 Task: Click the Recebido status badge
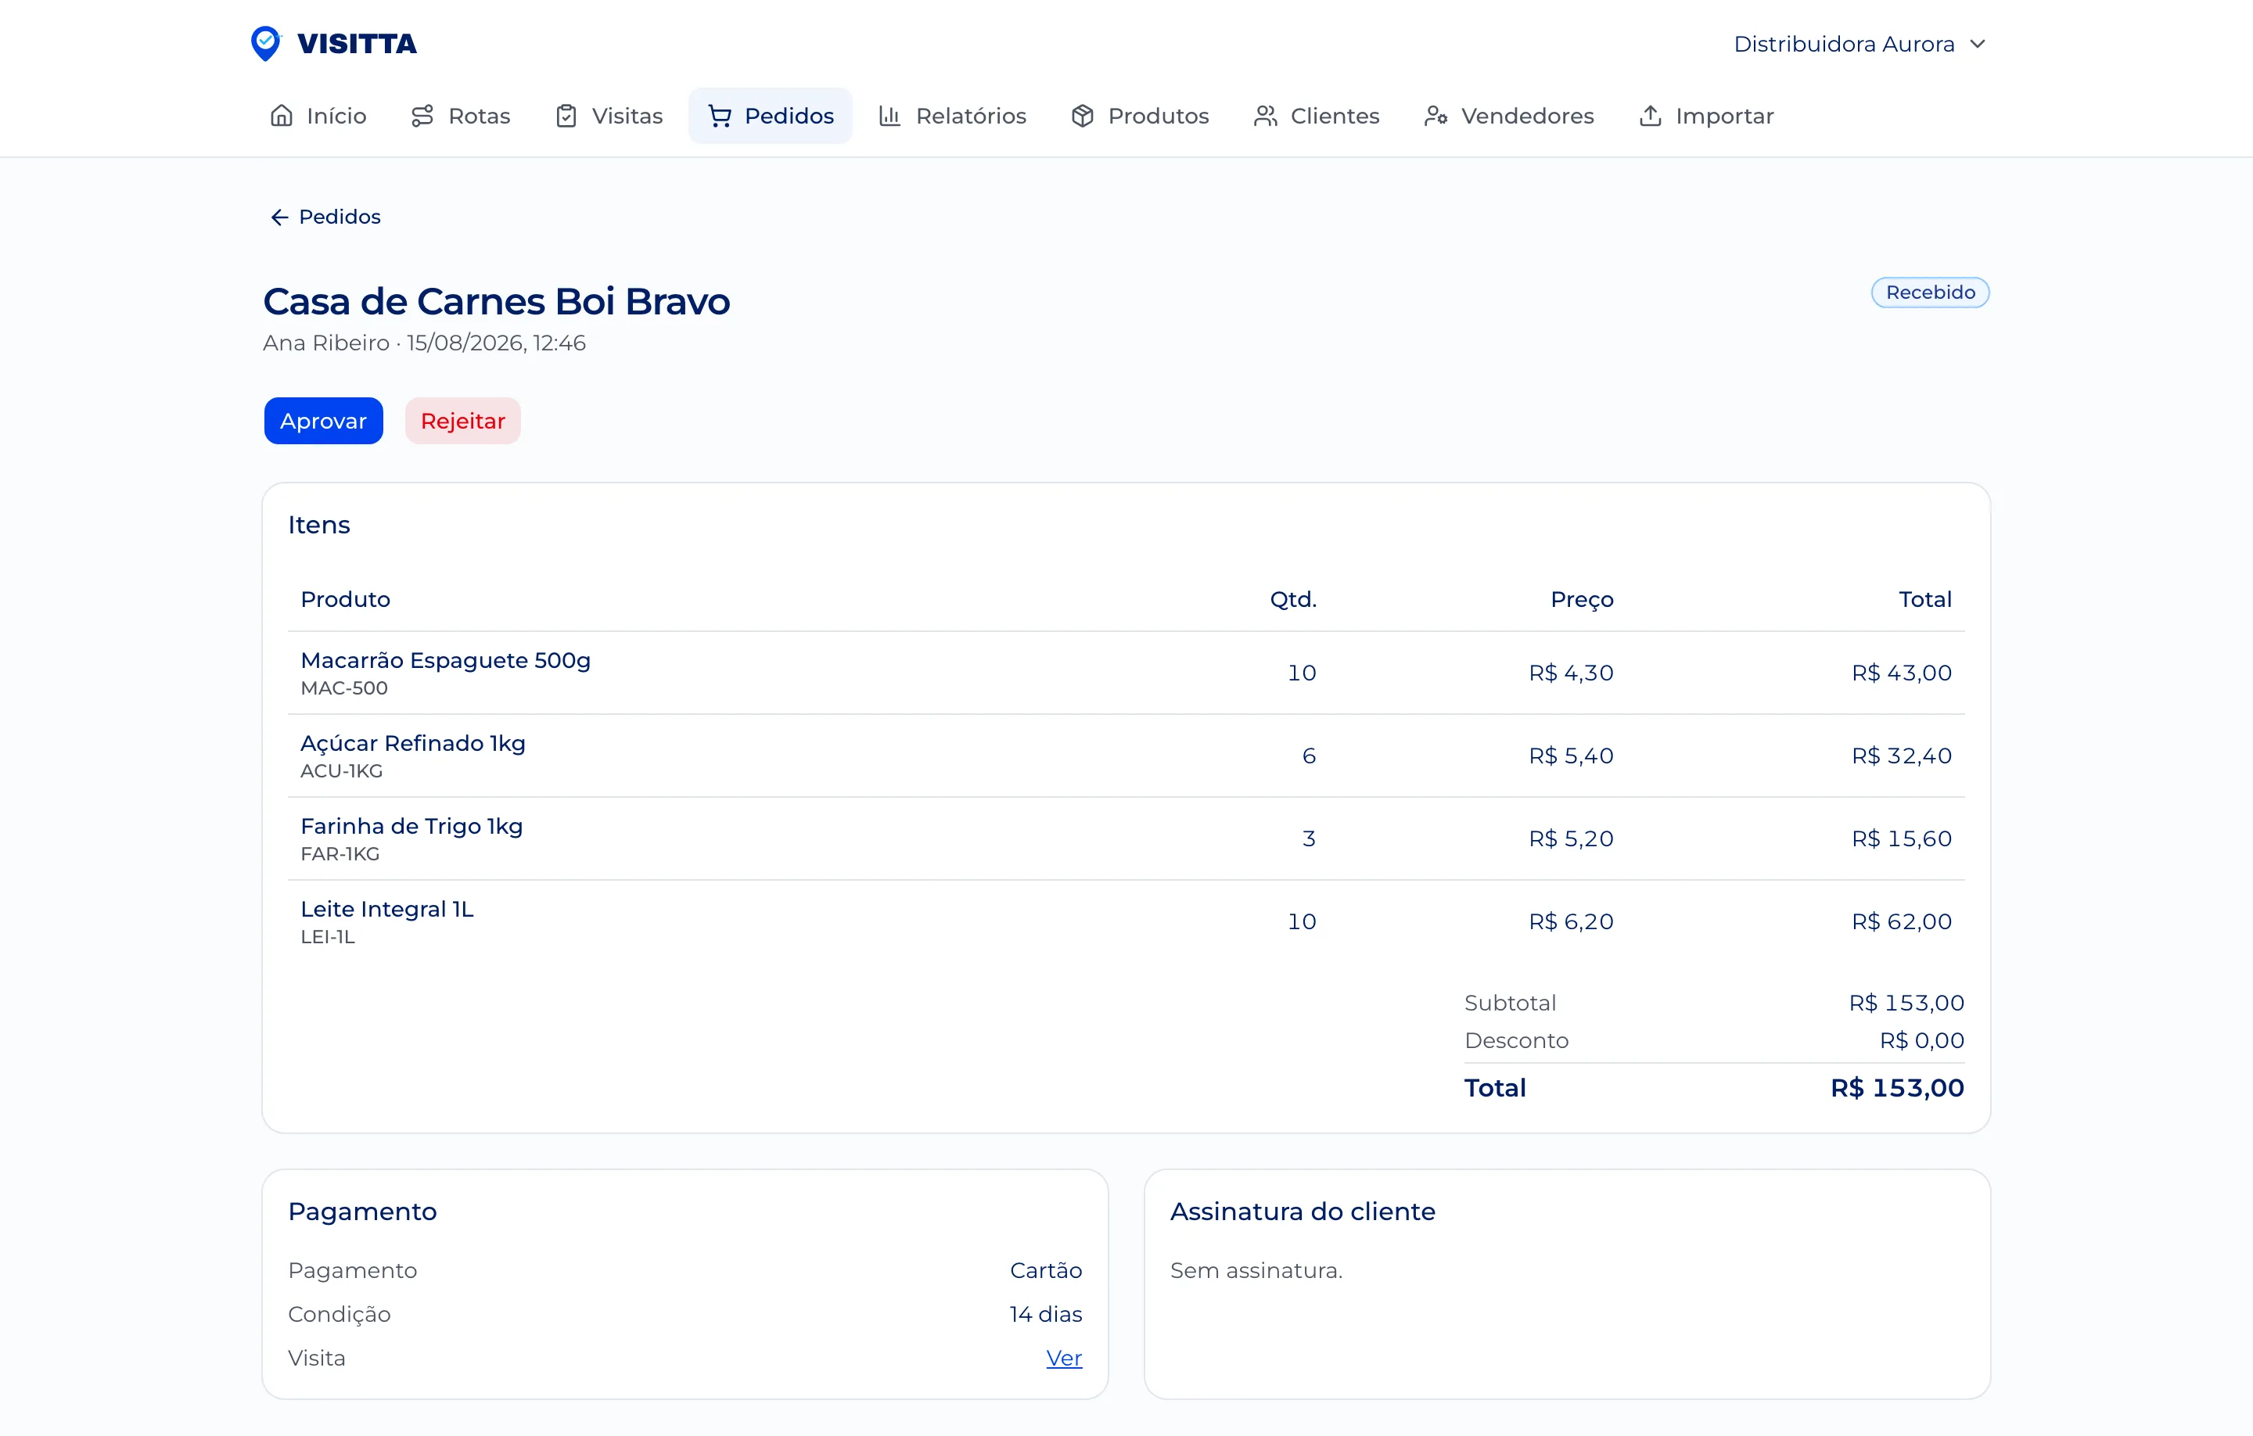(x=1930, y=293)
